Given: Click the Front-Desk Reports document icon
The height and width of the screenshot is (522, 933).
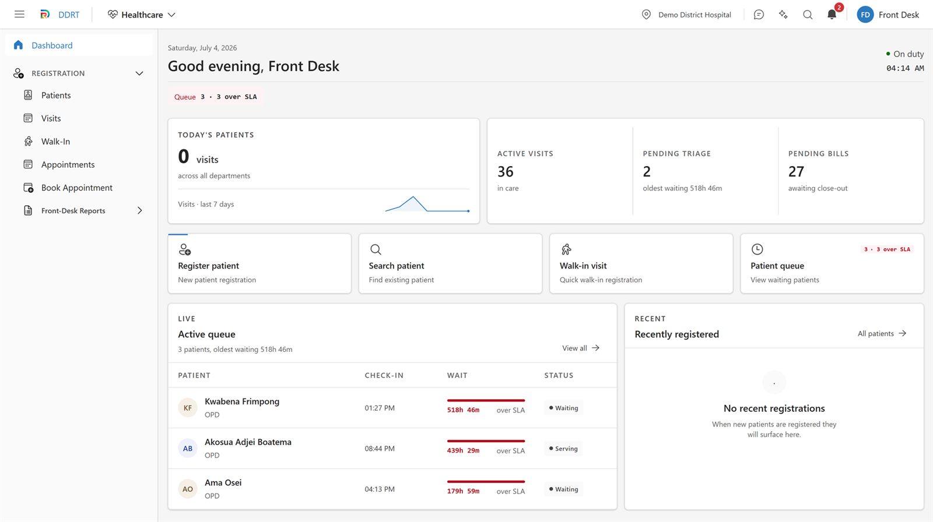Looking at the screenshot, I should coord(28,210).
